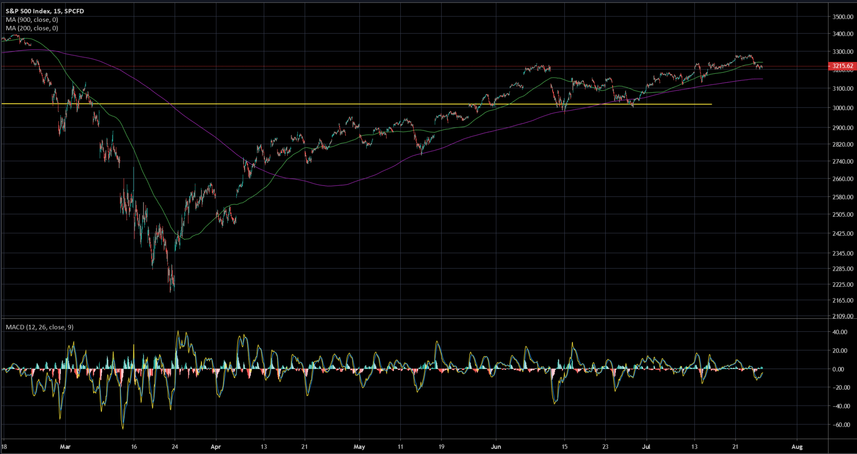Click the 3000.00 price axis label
Viewport: 857px width, 454px height.
tap(843, 108)
